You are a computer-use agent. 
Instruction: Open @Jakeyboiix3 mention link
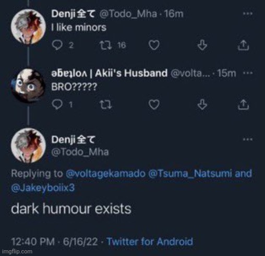(43, 188)
